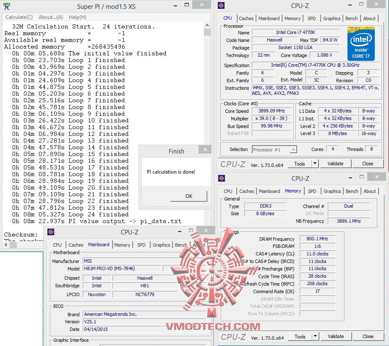Select the Memory tab in the Mainboard CPU-Z window
This screenshot has height=346, width=389.
click(122, 245)
